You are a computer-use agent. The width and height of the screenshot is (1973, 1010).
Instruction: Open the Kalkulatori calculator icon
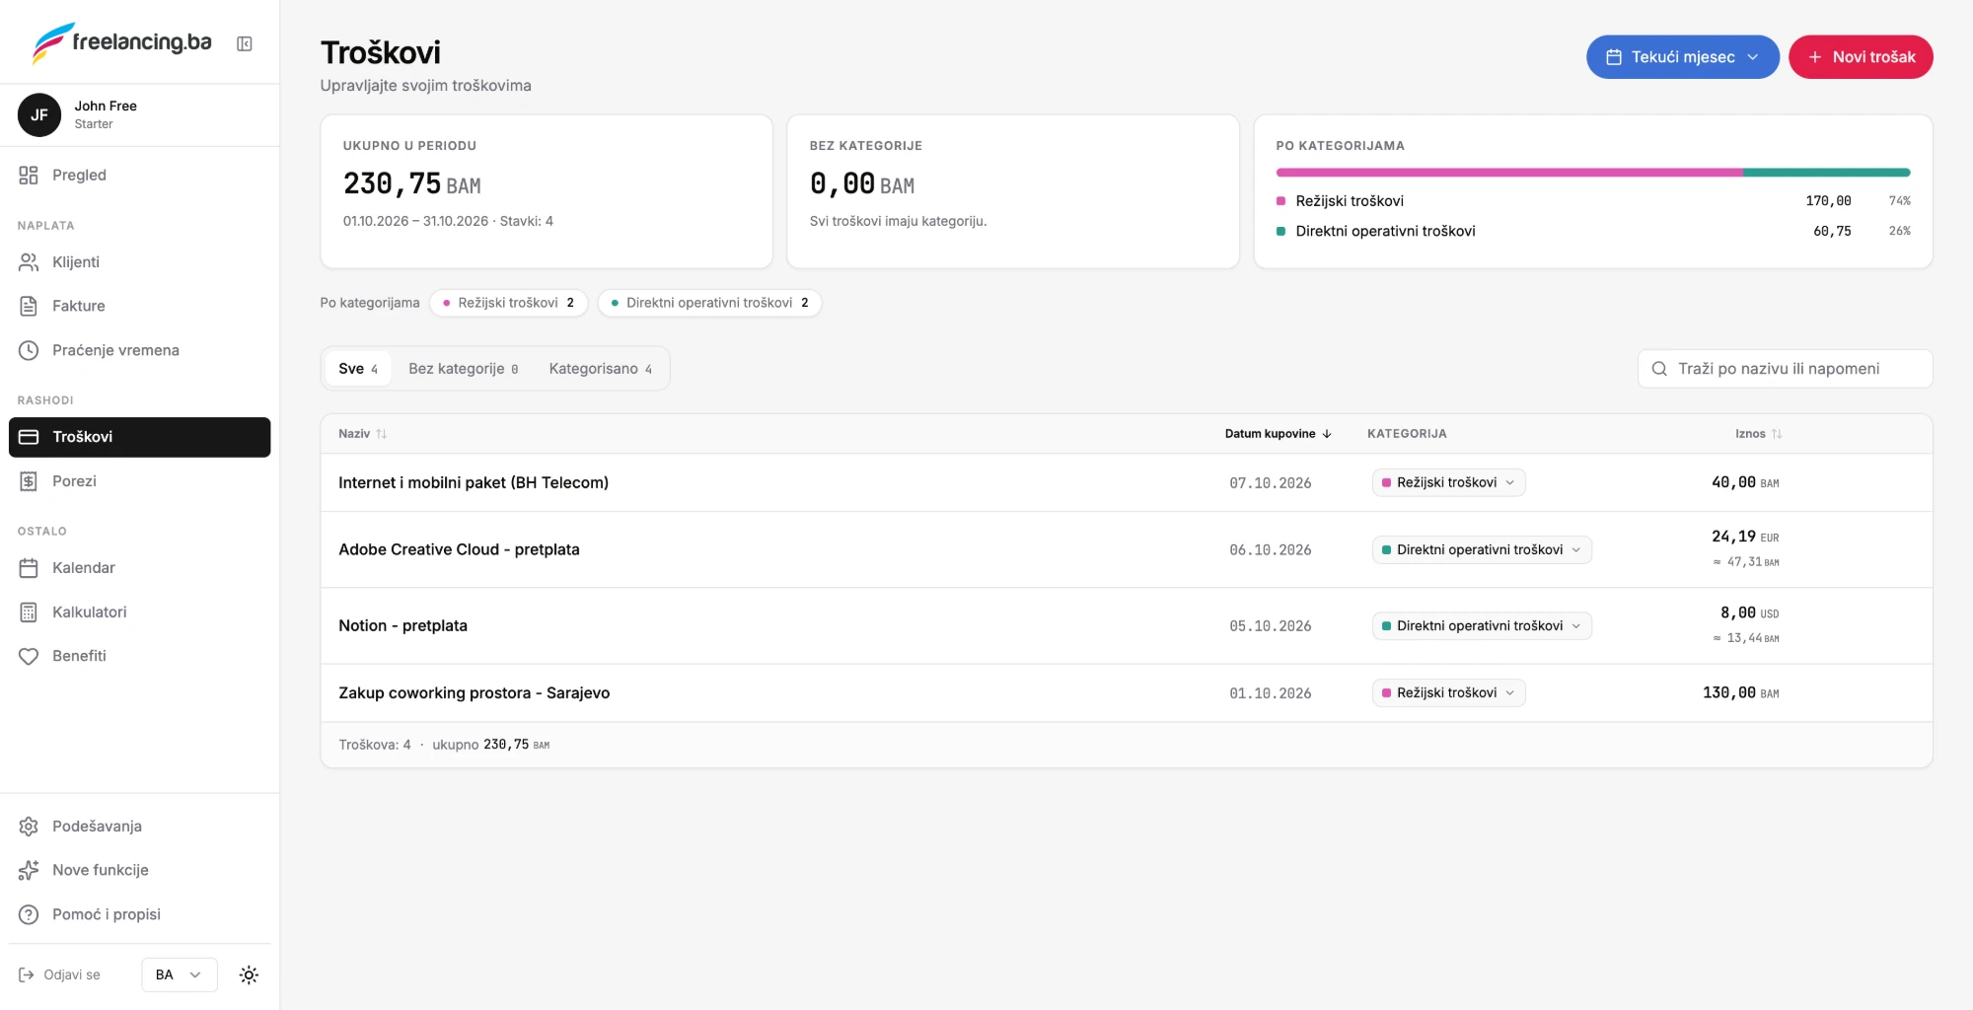point(29,613)
